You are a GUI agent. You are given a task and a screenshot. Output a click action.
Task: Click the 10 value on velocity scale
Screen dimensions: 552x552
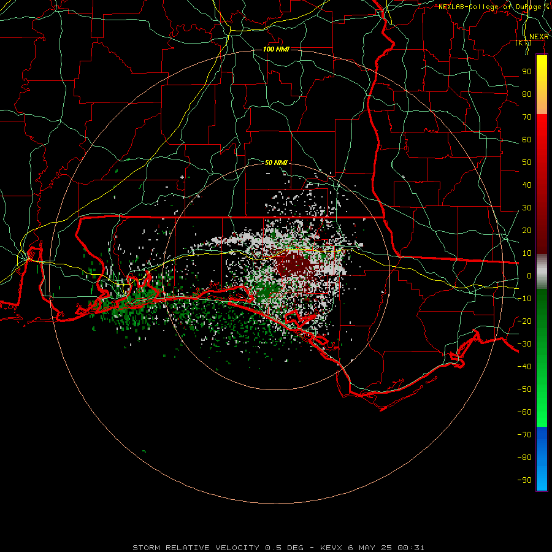(x=527, y=253)
